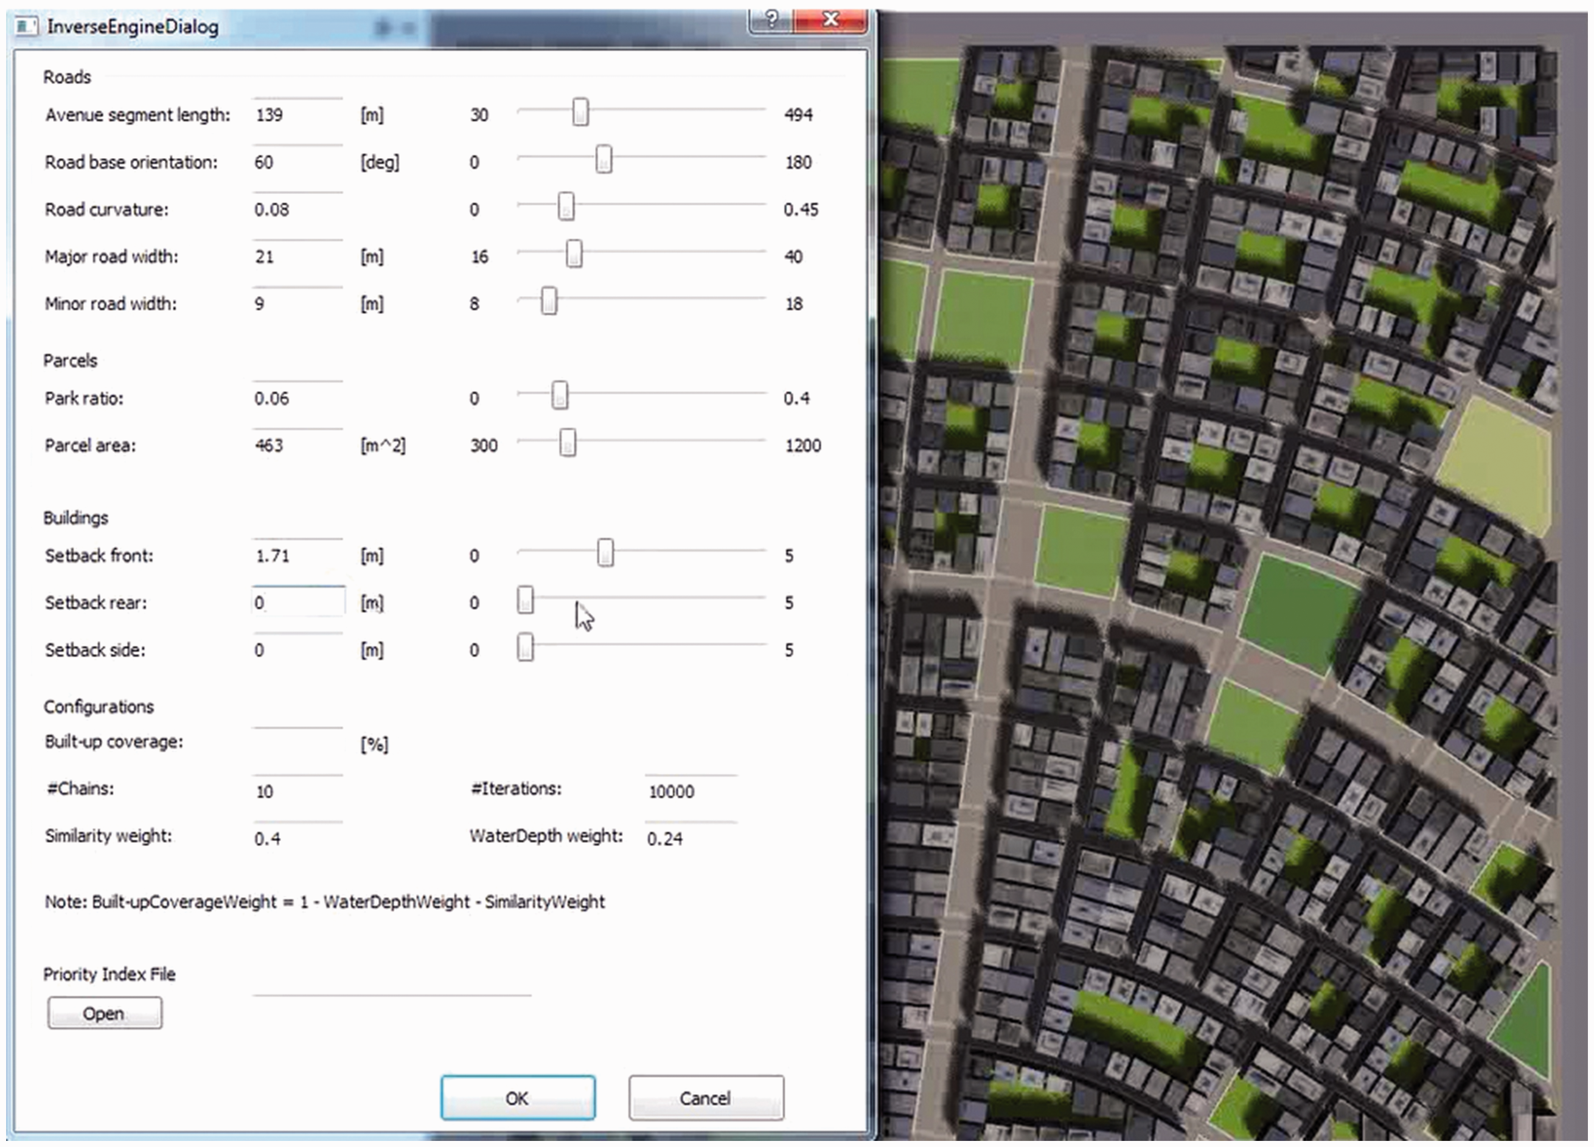
Task: Click the Setback side slider handle
Action: [525, 647]
